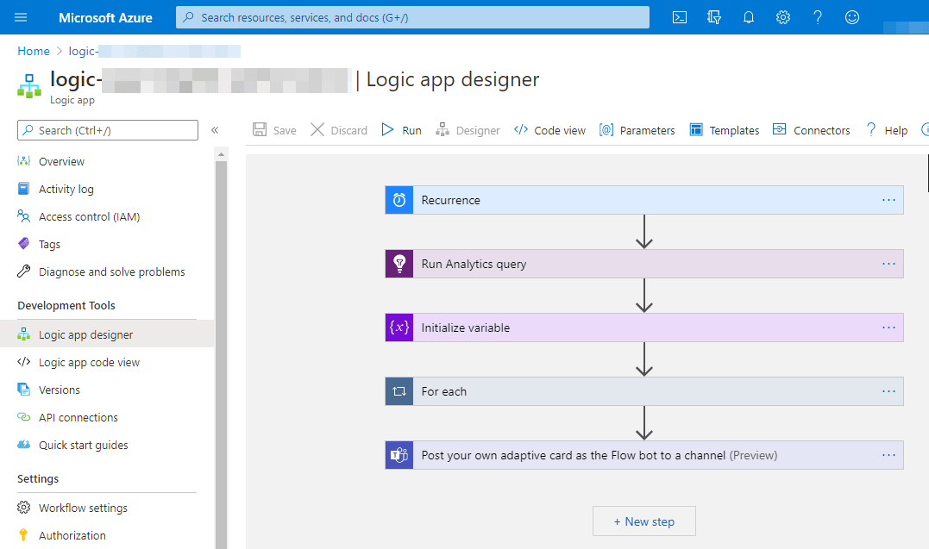Open the portal settings gear
This screenshot has height=549, width=929.
click(x=783, y=17)
